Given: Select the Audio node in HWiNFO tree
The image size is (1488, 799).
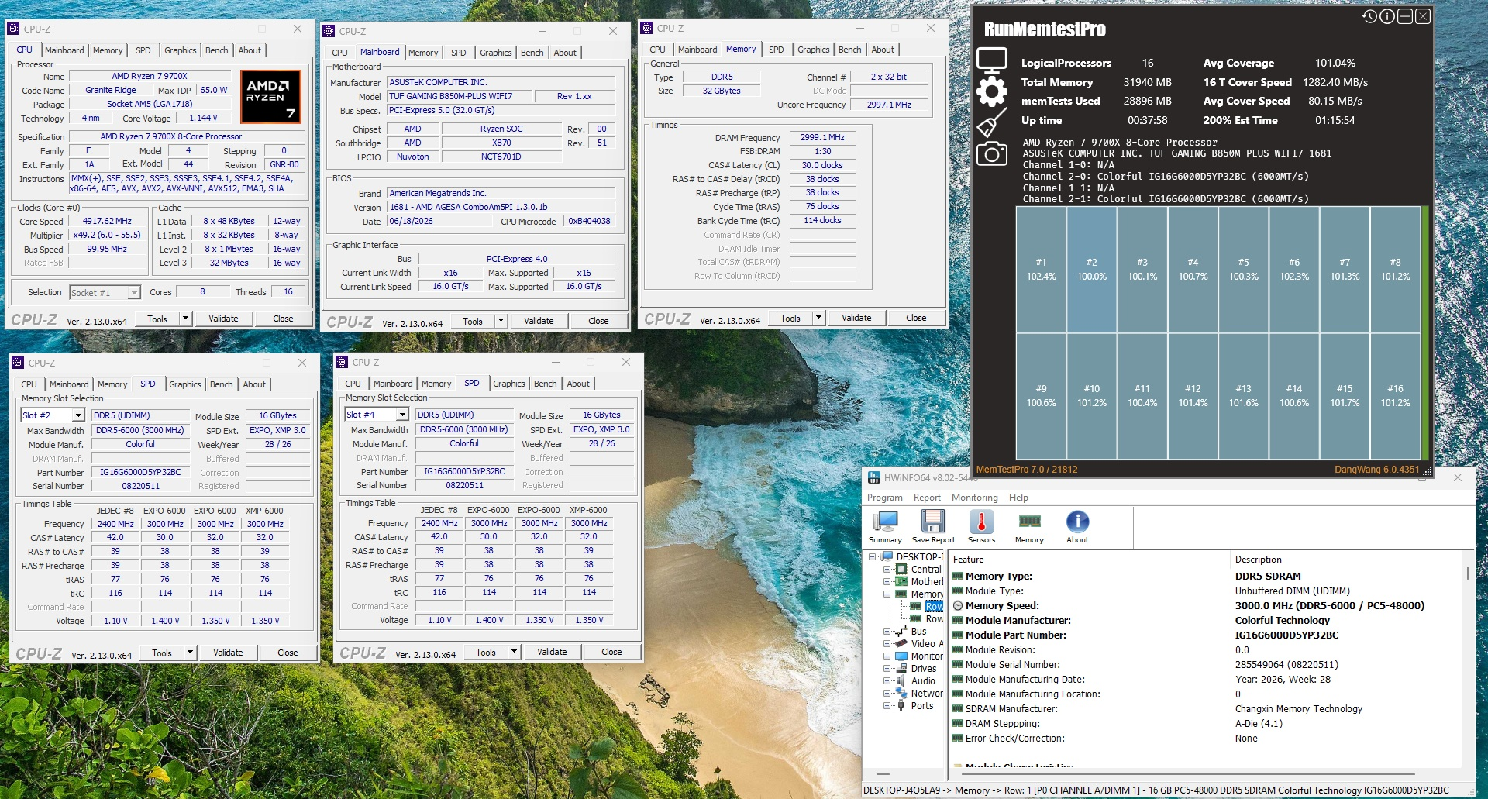Looking at the screenshot, I should tap(923, 680).
